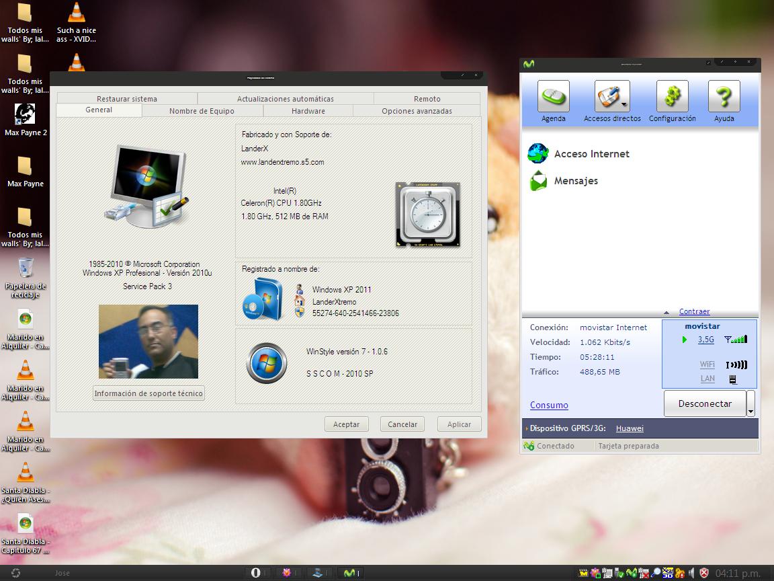Screen dimensions: 774x581
Task: Collapse the panel with Contraer
Action: pos(694,311)
